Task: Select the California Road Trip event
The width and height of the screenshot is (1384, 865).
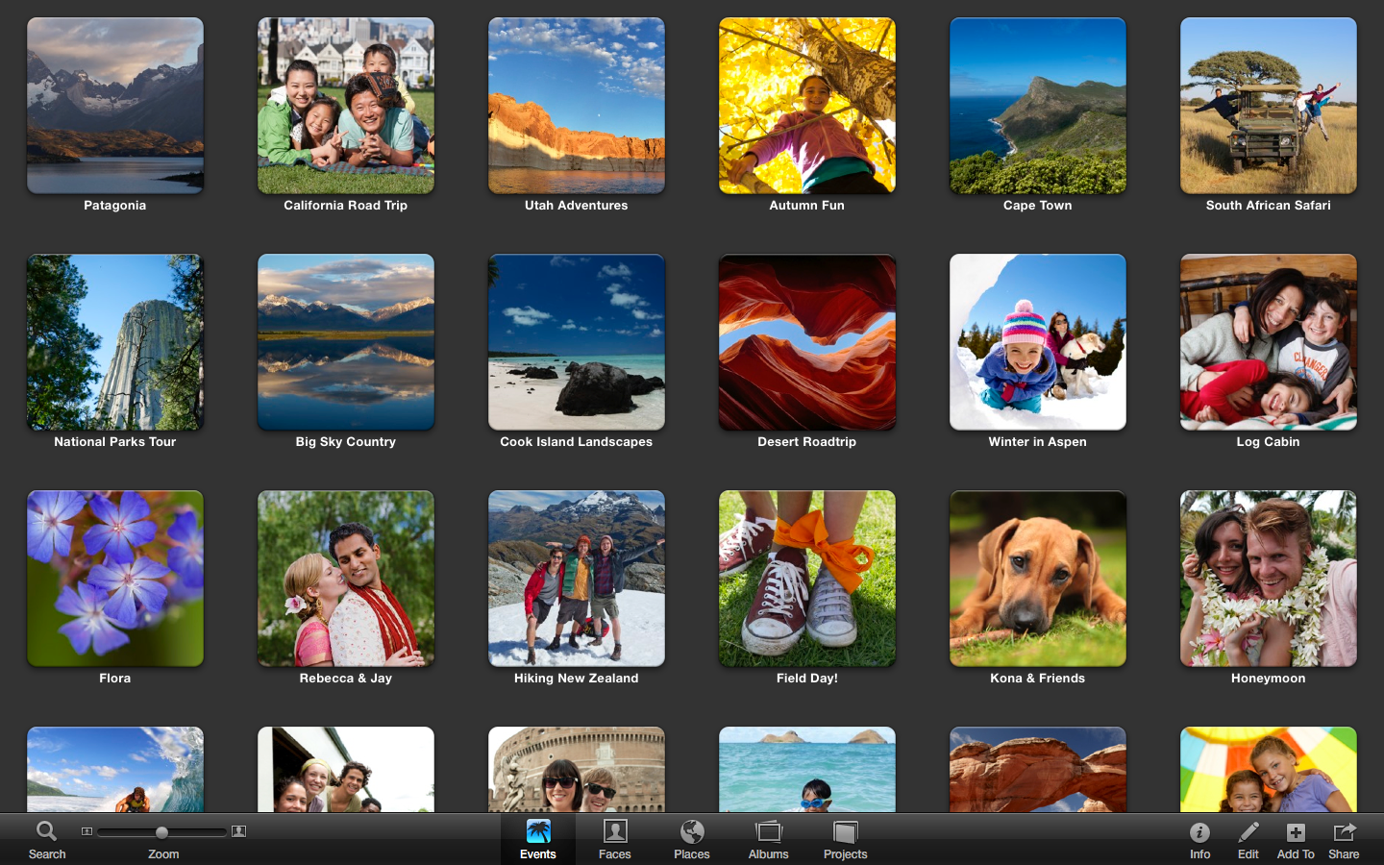Action: tap(346, 106)
